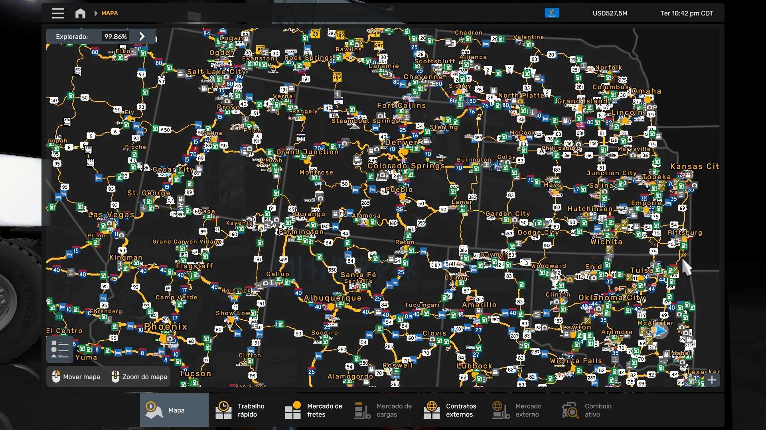Expand the Explorado percentage chevron

(x=142, y=36)
